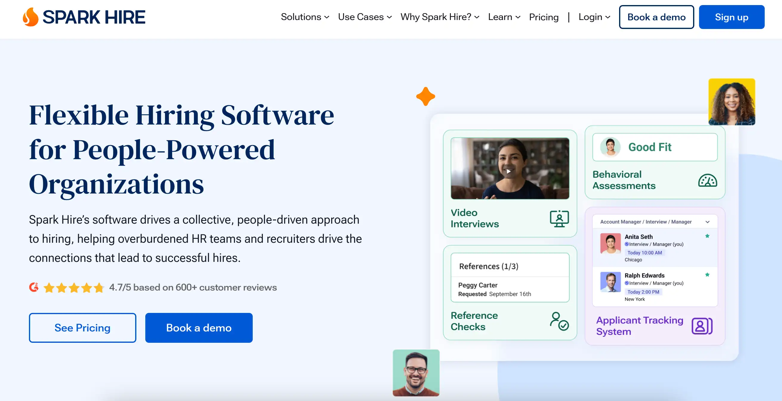Open the Why Spark Hire? dropdown

[439, 17]
